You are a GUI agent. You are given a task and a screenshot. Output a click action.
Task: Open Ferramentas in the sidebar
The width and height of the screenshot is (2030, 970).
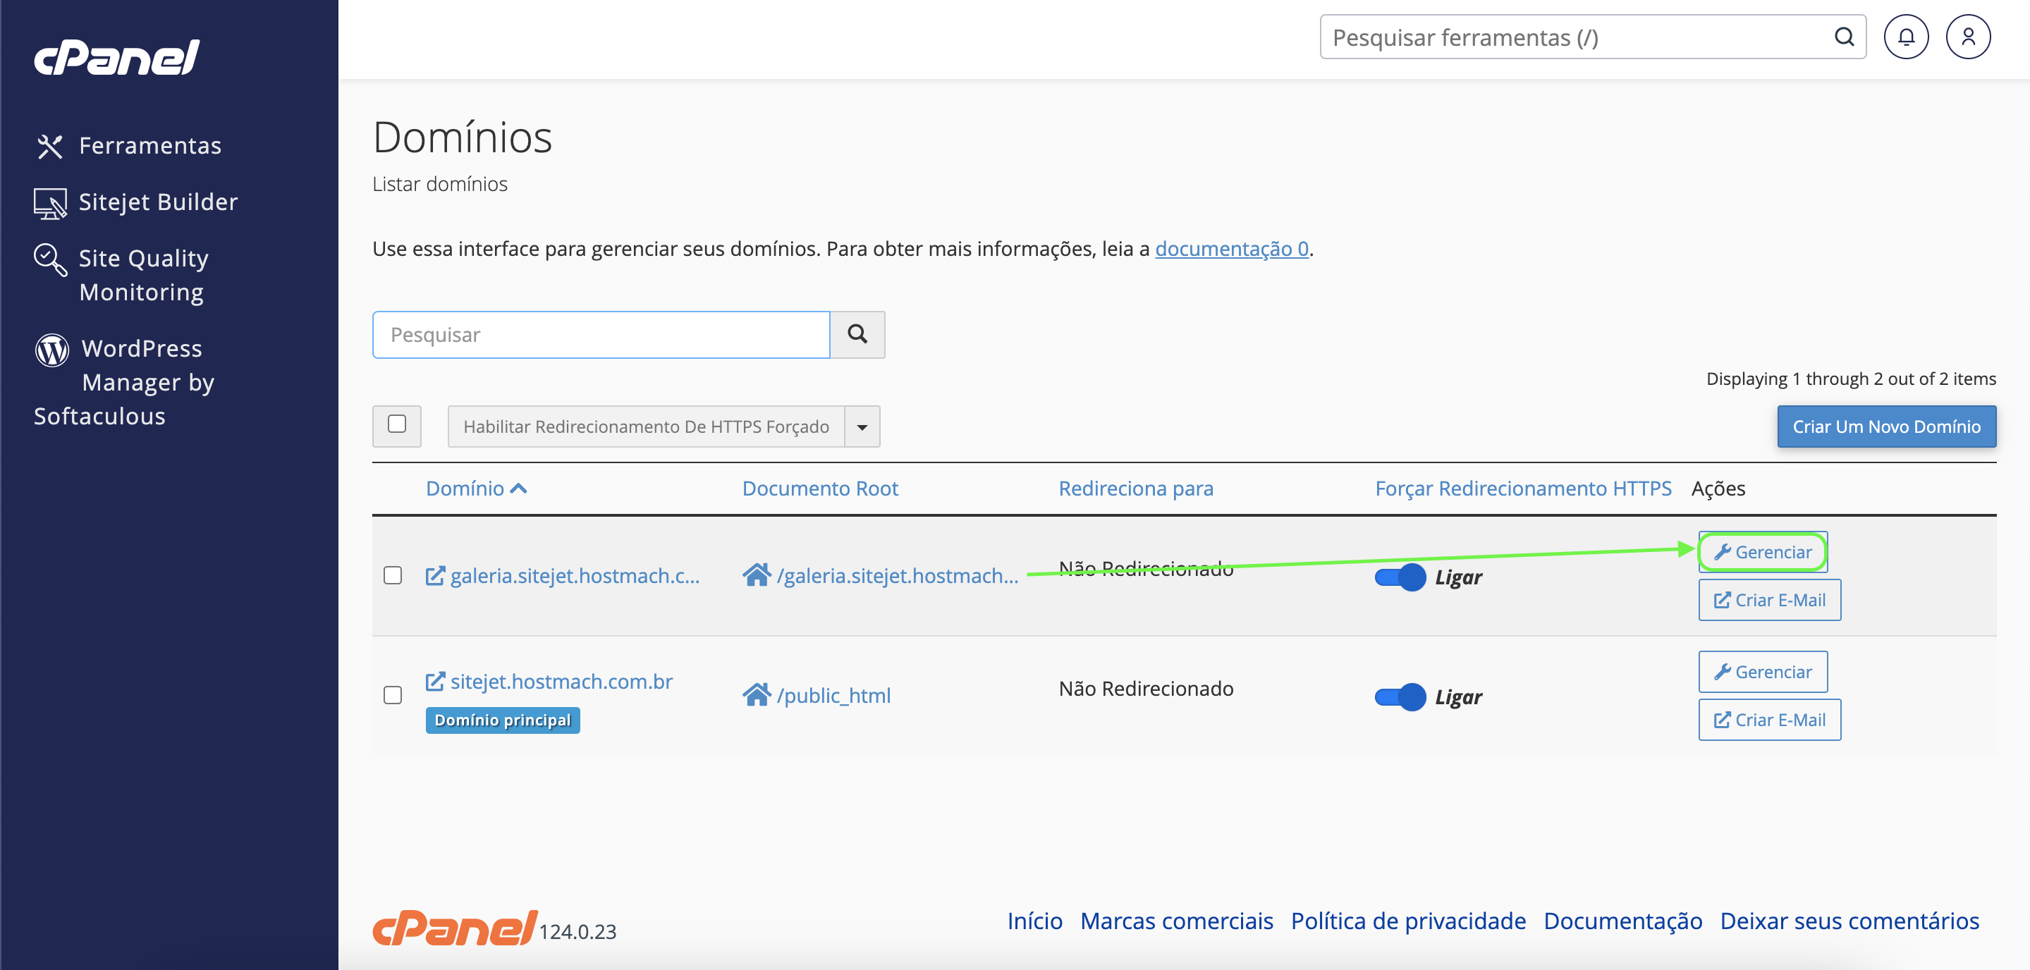(149, 146)
